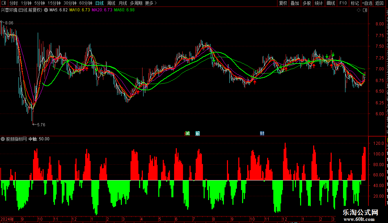Click the 5.76 low price label
This screenshot has width=388, height=223.
41,125
